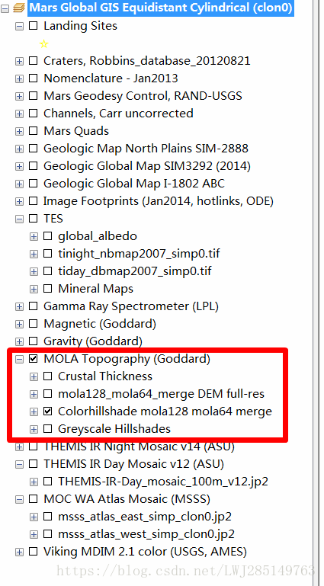Click the yellow star Landing Sites symbol

tap(43, 44)
